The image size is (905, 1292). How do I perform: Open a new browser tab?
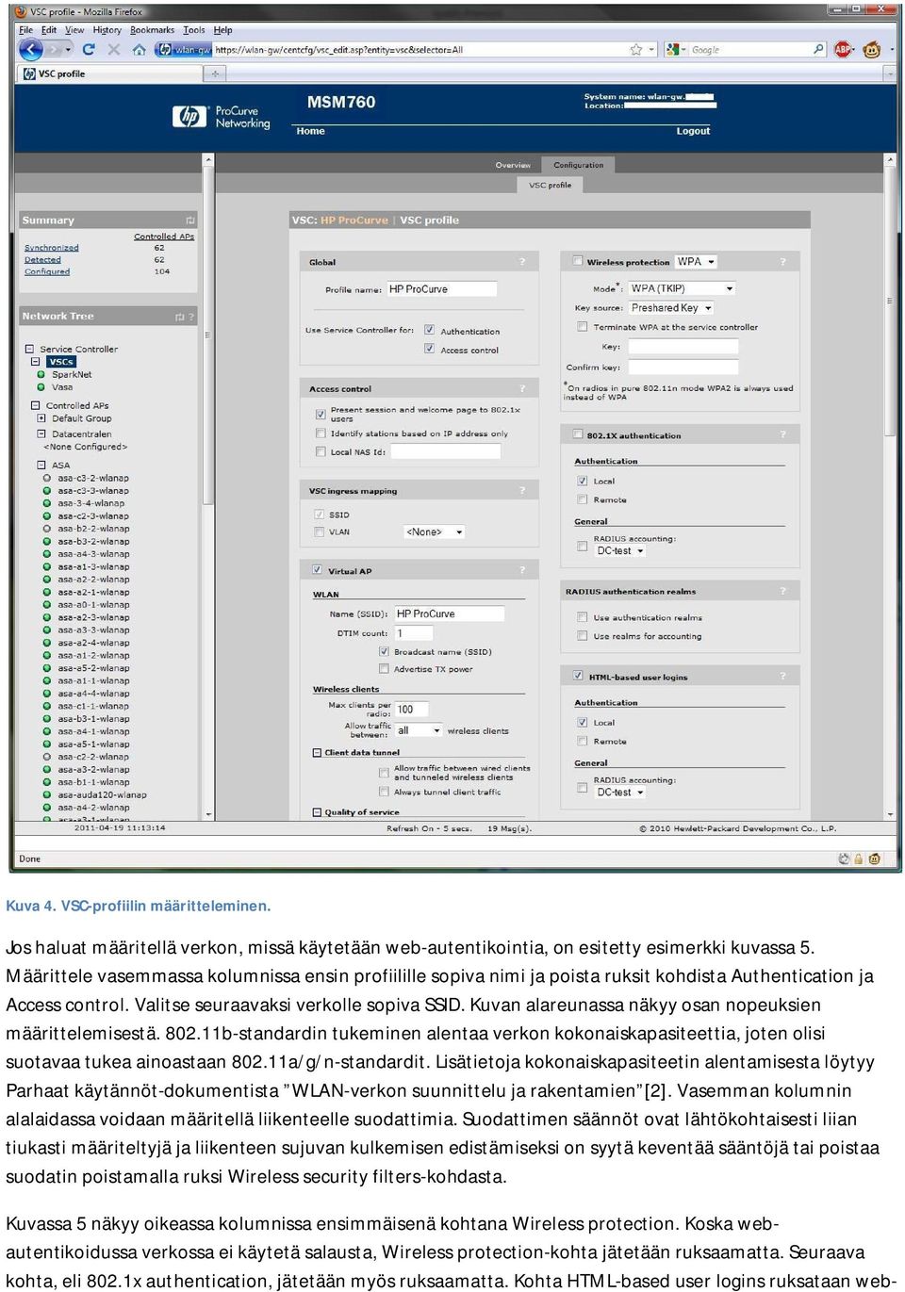pyautogui.click(x=214, y=74)
